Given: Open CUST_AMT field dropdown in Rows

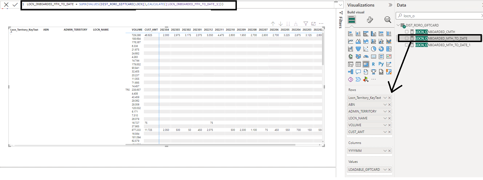Looking at the screenshot, I should [385, 132].
